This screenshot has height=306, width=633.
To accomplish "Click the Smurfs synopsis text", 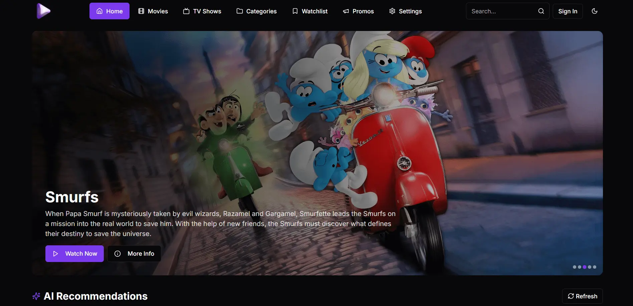I will (x=220, y=224).
